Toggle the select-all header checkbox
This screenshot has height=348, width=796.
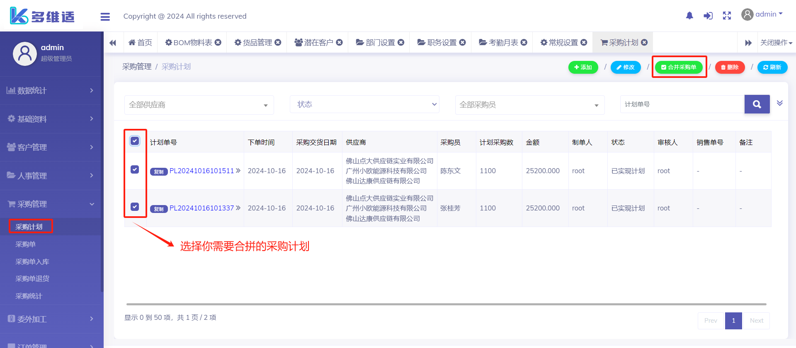135,141
